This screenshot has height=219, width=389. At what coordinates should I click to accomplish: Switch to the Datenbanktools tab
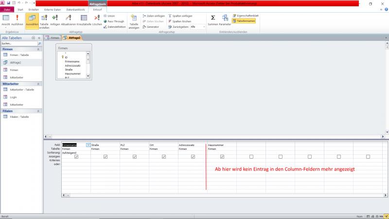tap(76, 10)
